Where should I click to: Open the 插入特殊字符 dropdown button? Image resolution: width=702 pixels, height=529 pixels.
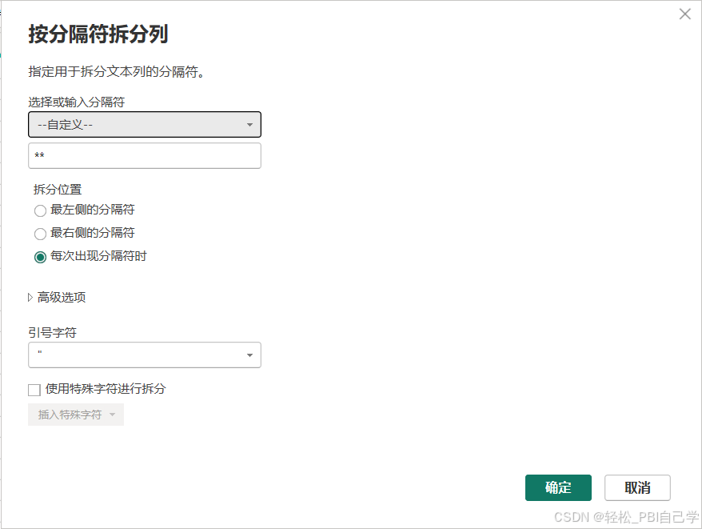tap(76, 415)
